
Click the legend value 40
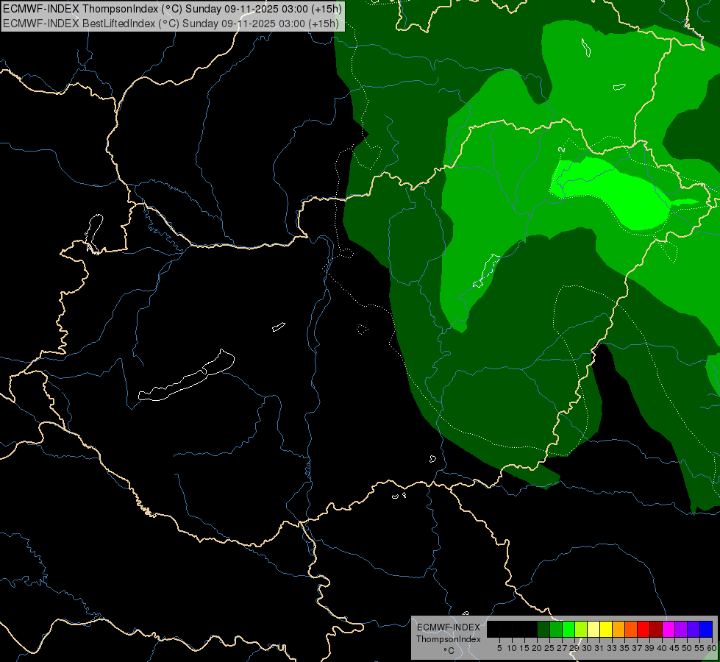(662, 648)
